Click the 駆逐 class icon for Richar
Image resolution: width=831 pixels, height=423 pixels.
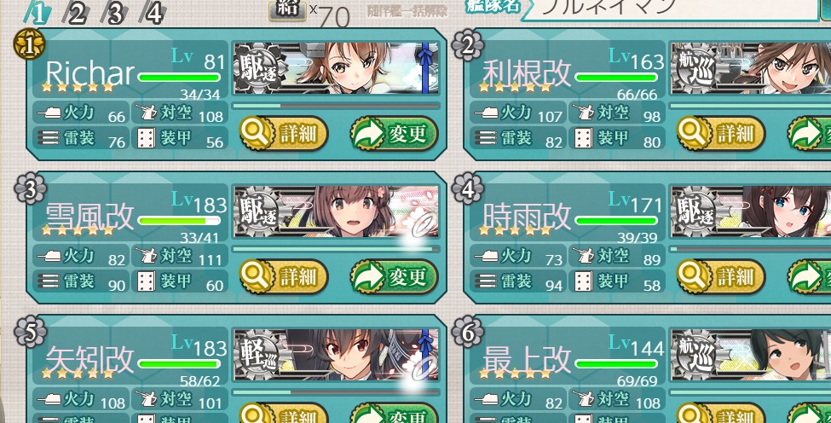coord(258,69)
